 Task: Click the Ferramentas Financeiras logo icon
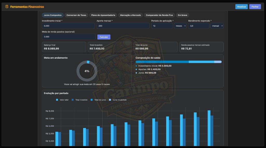pos(7,6)
